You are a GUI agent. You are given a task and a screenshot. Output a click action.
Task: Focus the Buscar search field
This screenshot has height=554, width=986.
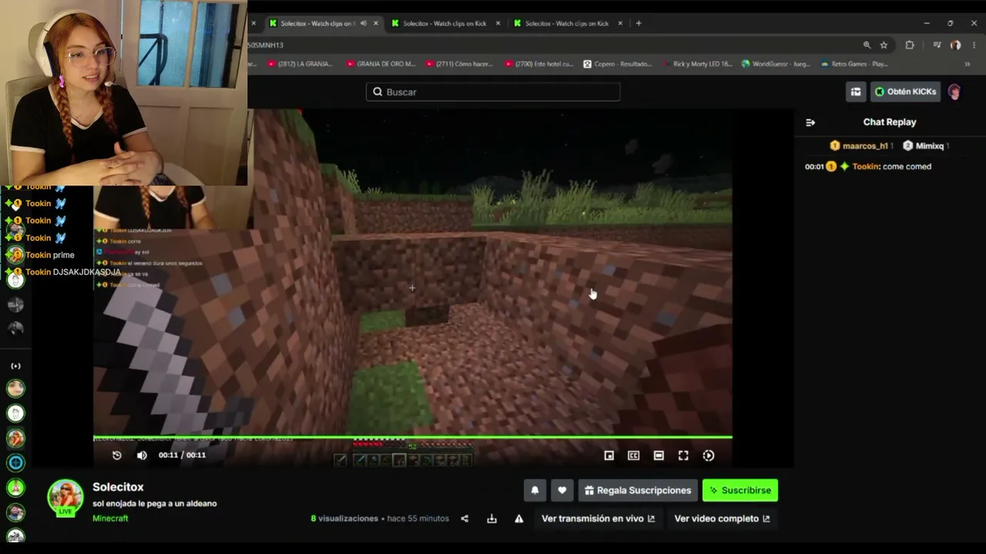pyautogui.click(x=493, y=92)
